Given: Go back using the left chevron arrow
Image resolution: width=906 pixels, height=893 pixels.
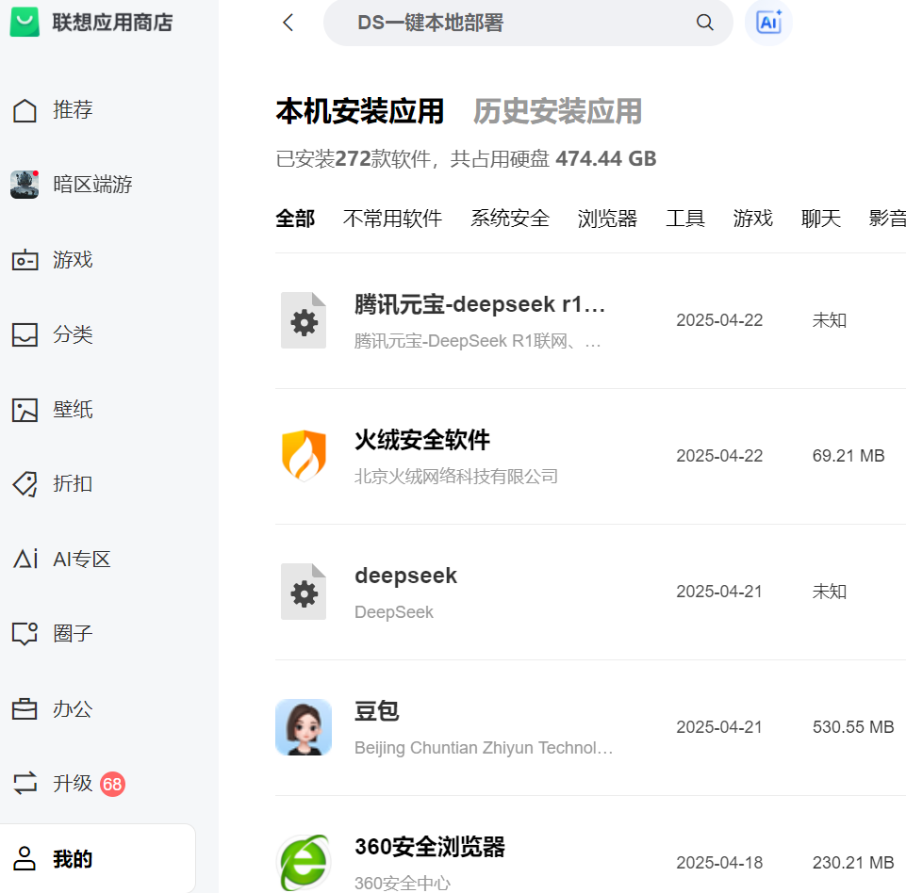Looking at the screenshot, I should 288,22.
